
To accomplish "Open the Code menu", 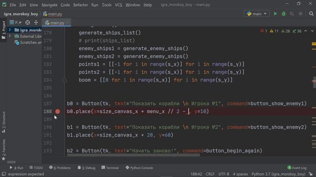I will (x=65, y=5).
